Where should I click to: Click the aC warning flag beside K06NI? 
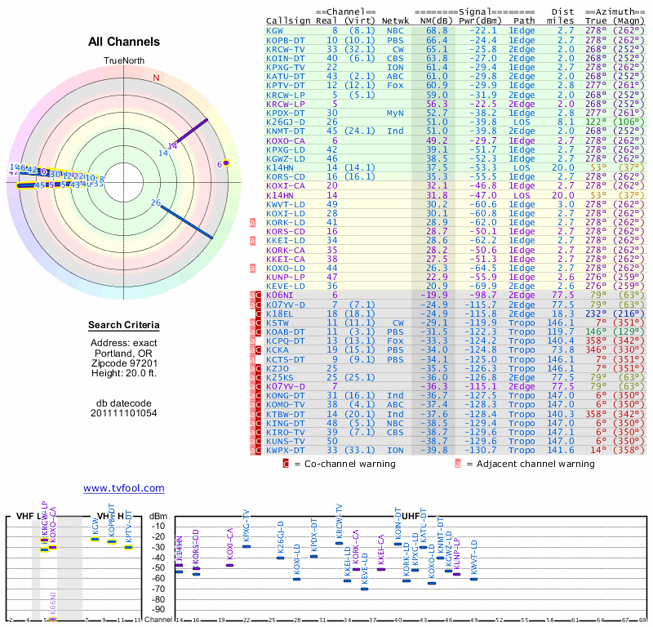[x=255, y=296]
